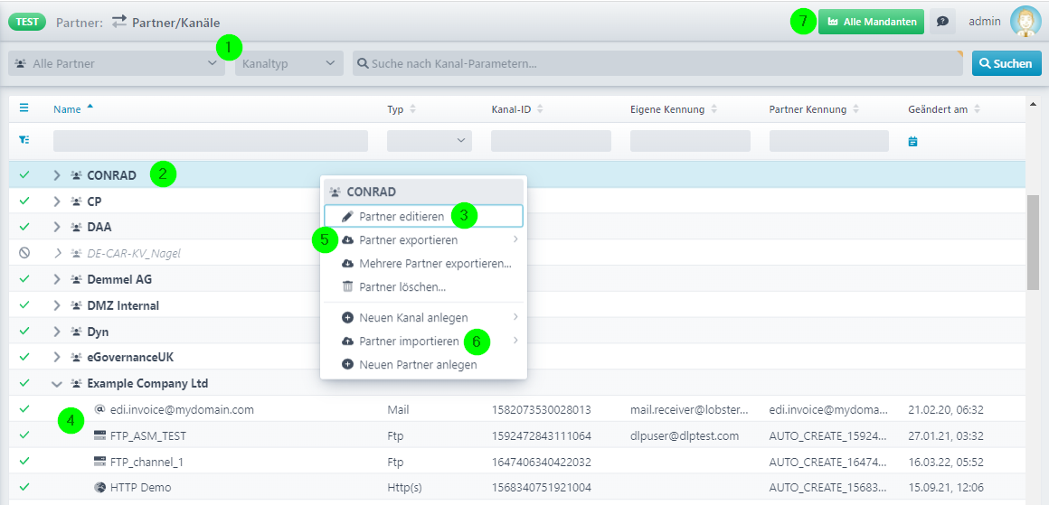Screen dimensions: 1049x505
Task: Toggle active checkmark for DMZ Internal
Action: pos(24,305)
